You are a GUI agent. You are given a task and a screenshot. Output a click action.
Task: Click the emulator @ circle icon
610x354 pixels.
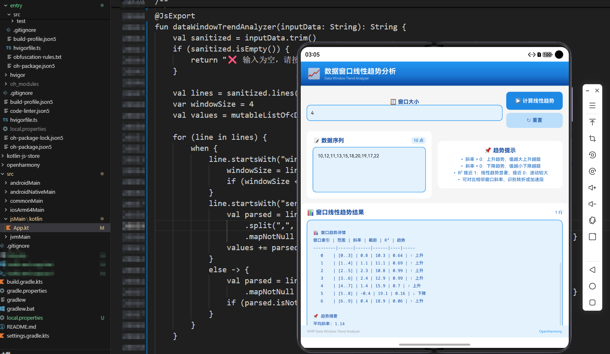(592, 171)
